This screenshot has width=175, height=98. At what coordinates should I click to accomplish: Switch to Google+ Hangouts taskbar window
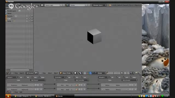tap(23, 96)
